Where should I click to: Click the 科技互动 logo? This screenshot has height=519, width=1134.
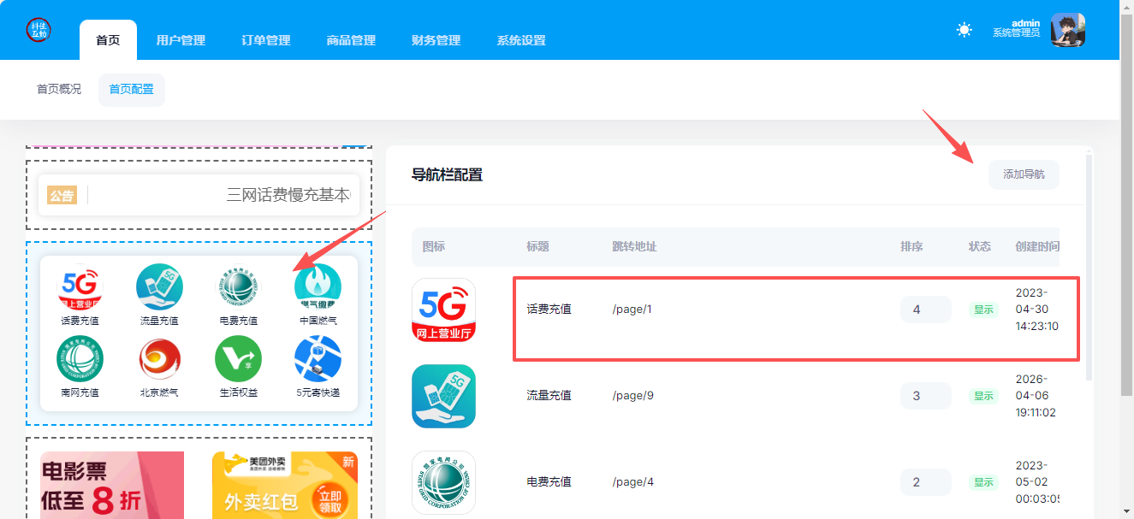(37, 29)
